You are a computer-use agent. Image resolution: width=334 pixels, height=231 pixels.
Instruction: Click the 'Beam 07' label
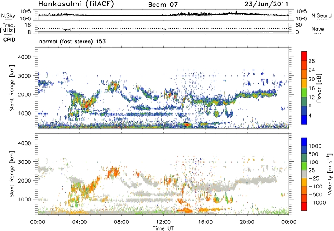click(163, 5)
